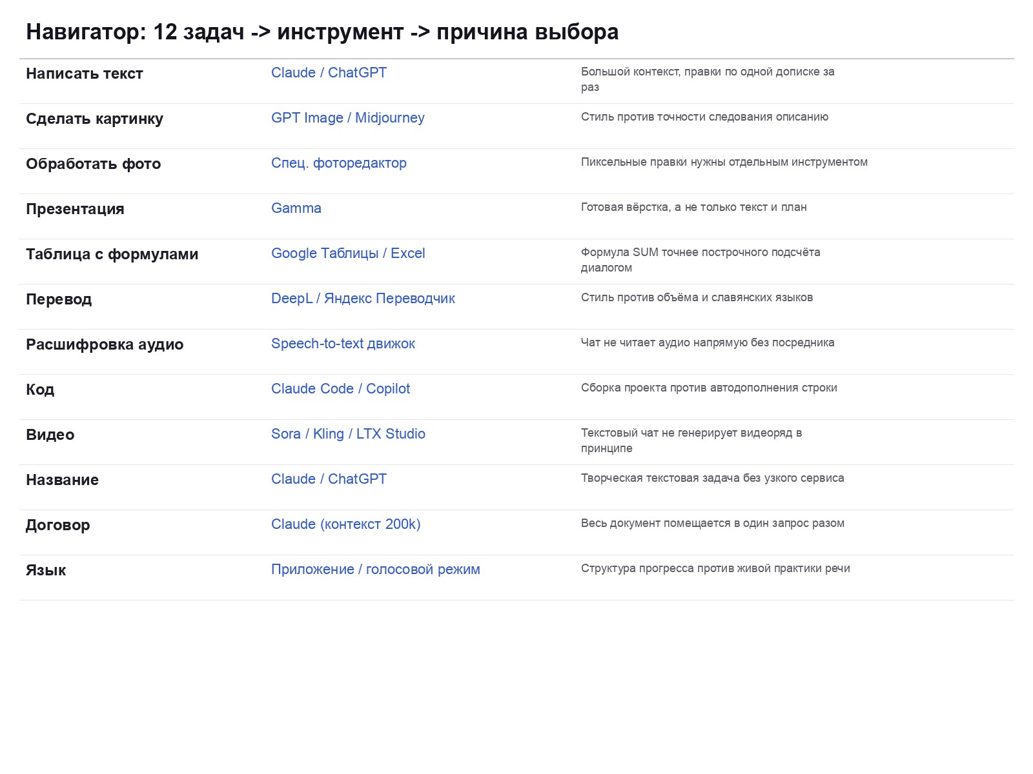Click reason 'Сборка проекта против автодополнения строки'
1033x774 pixels.
pos(709,388)
